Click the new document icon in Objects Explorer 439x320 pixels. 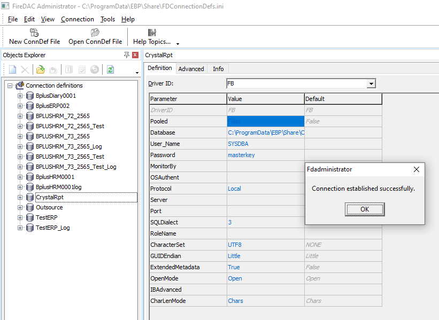coord(12,69)
